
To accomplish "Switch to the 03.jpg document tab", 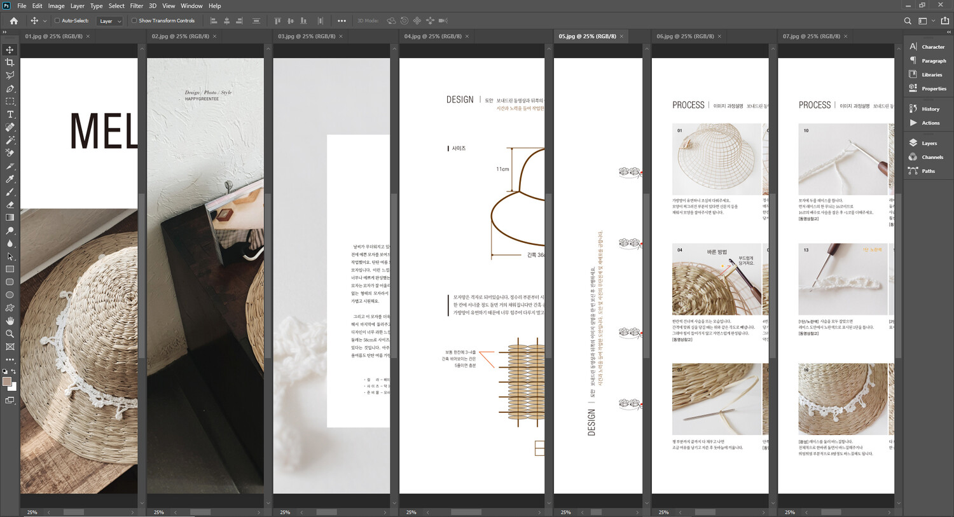I will click(x=307, y=36).
